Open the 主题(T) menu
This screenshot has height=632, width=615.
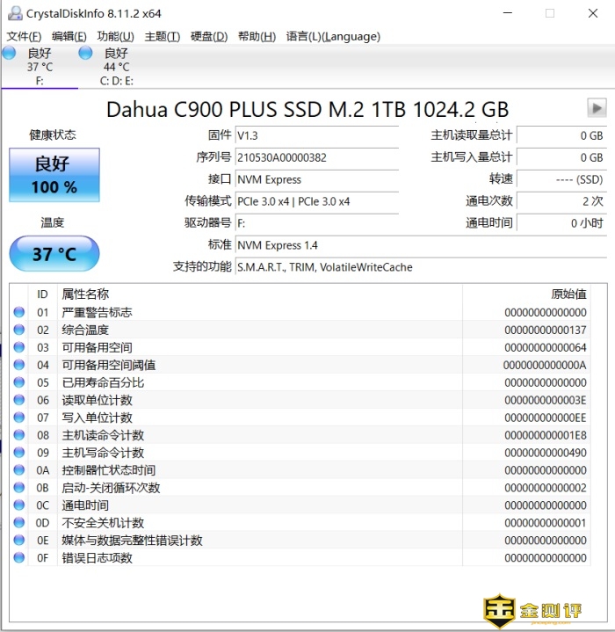click(162, 36)
